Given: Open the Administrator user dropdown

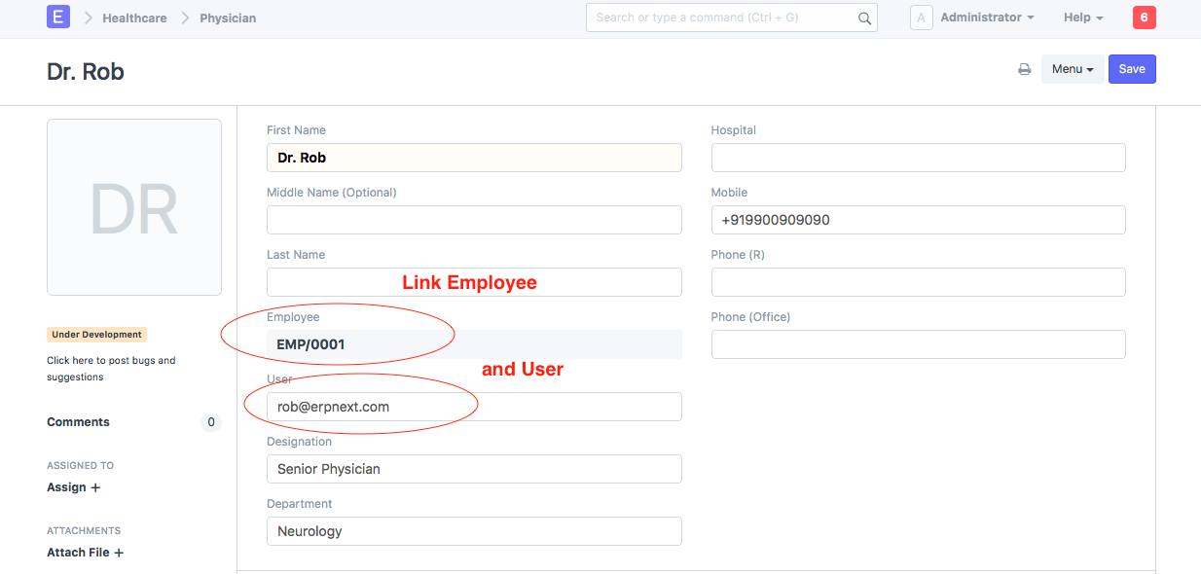Looking at the screenshot, I should click(986, 18).
